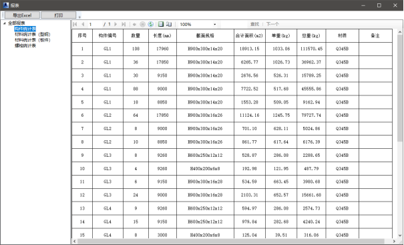Select 全部报表 root node
The height and width of the screenshot is (245, 404).
(x=17, y=23)
